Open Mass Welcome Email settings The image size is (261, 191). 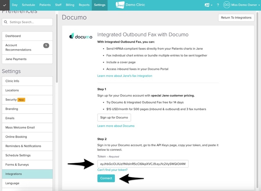coord(27,127)
